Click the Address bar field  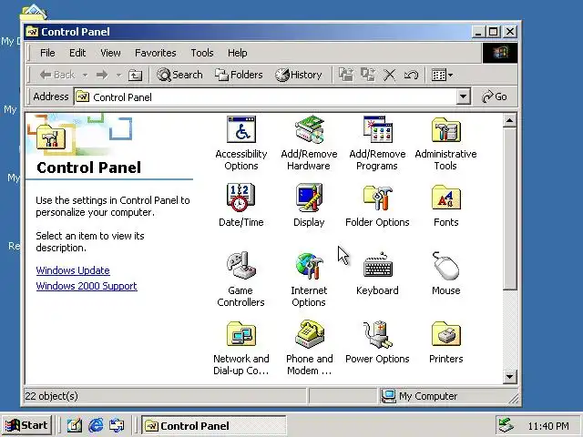(272, 97)
